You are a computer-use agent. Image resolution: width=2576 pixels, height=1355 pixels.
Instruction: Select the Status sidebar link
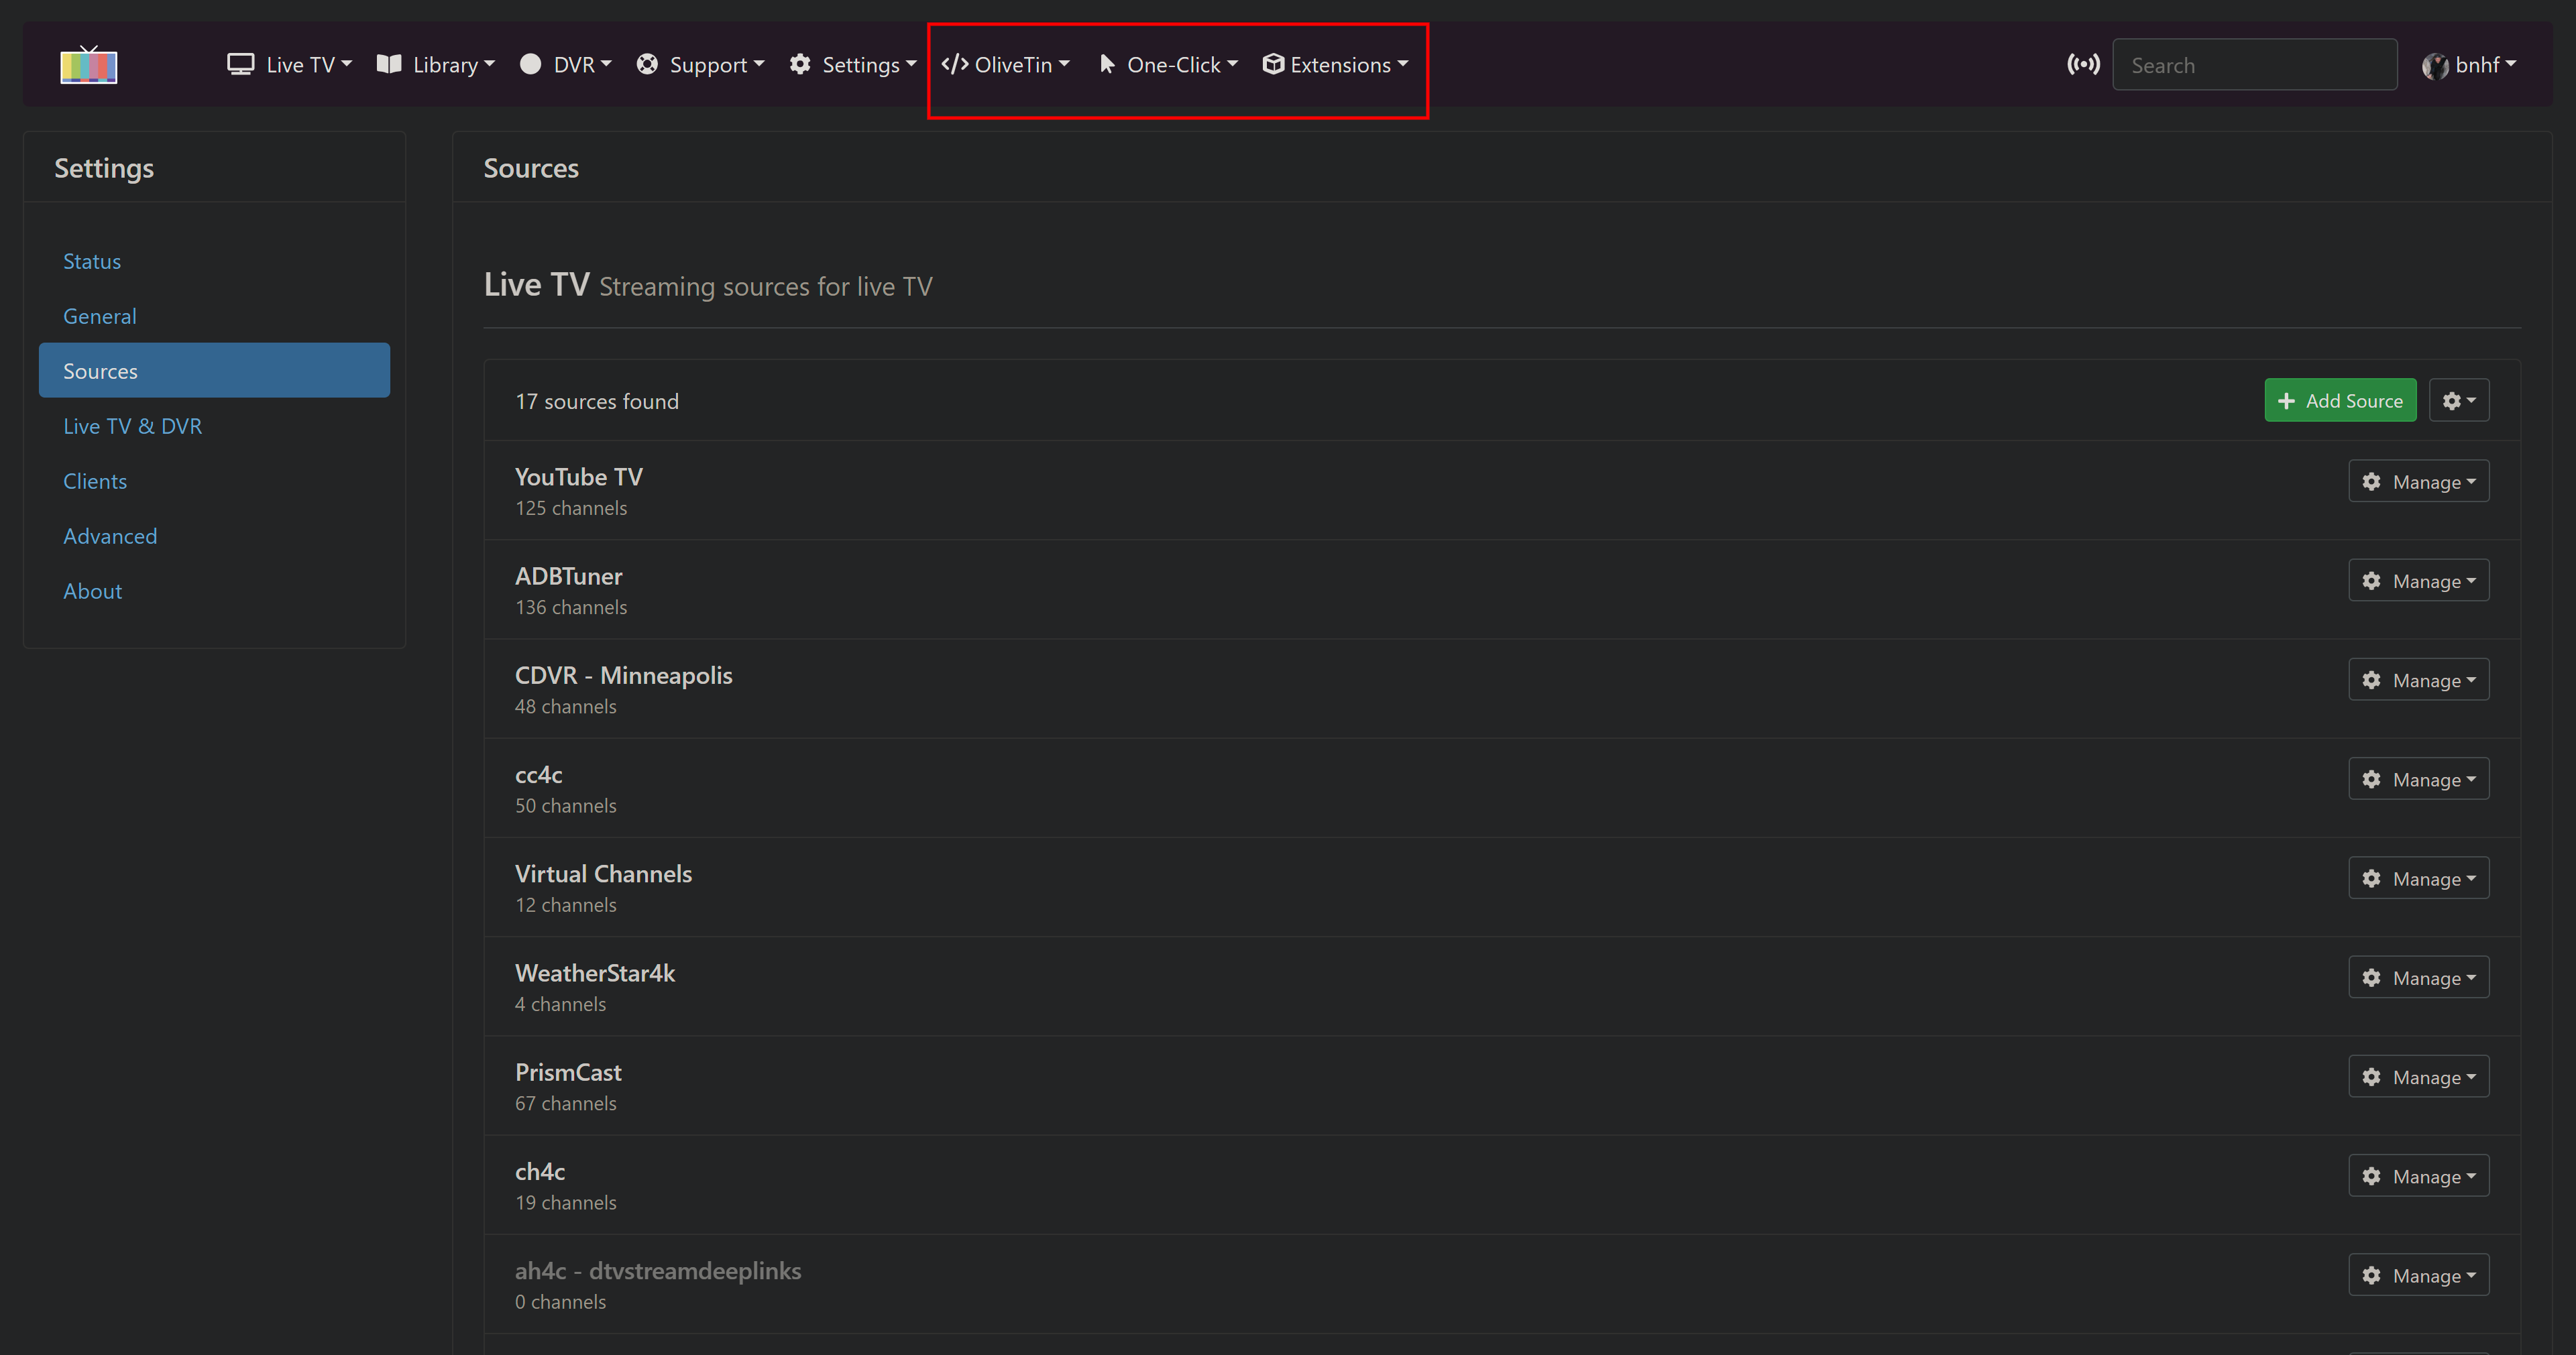point(92,261)
